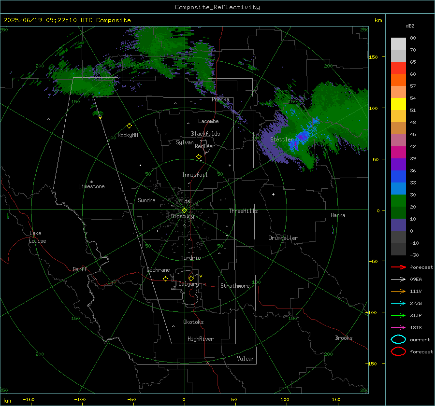Select the magenta 39-42 dBZ swatch
Viewport: 435px width, 406px height.
[x=398, y=153]
